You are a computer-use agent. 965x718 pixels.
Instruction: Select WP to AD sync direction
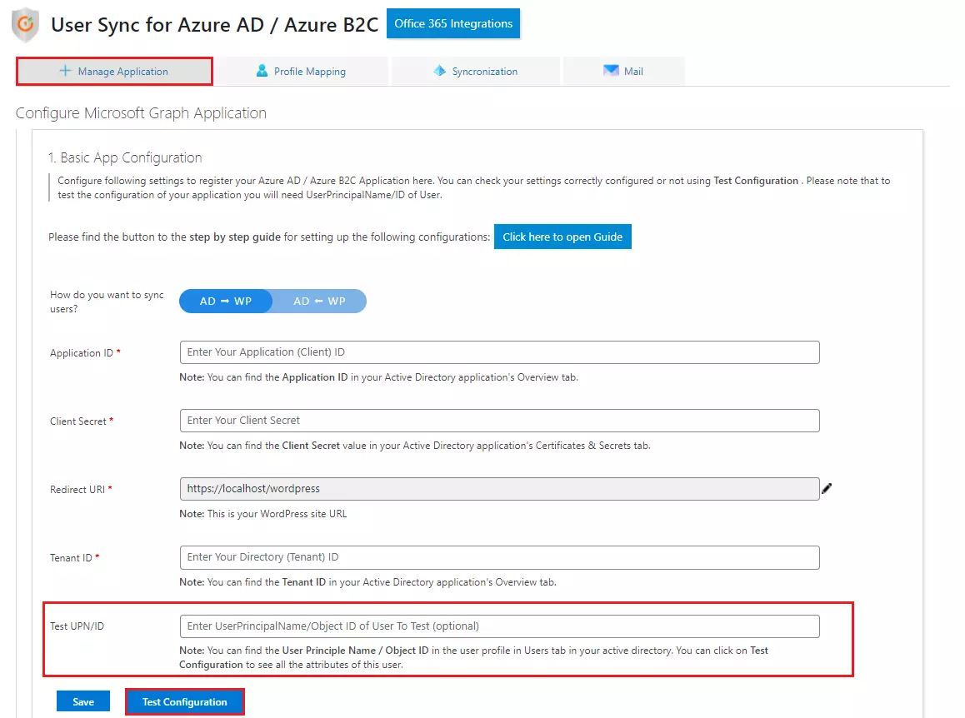319,302
